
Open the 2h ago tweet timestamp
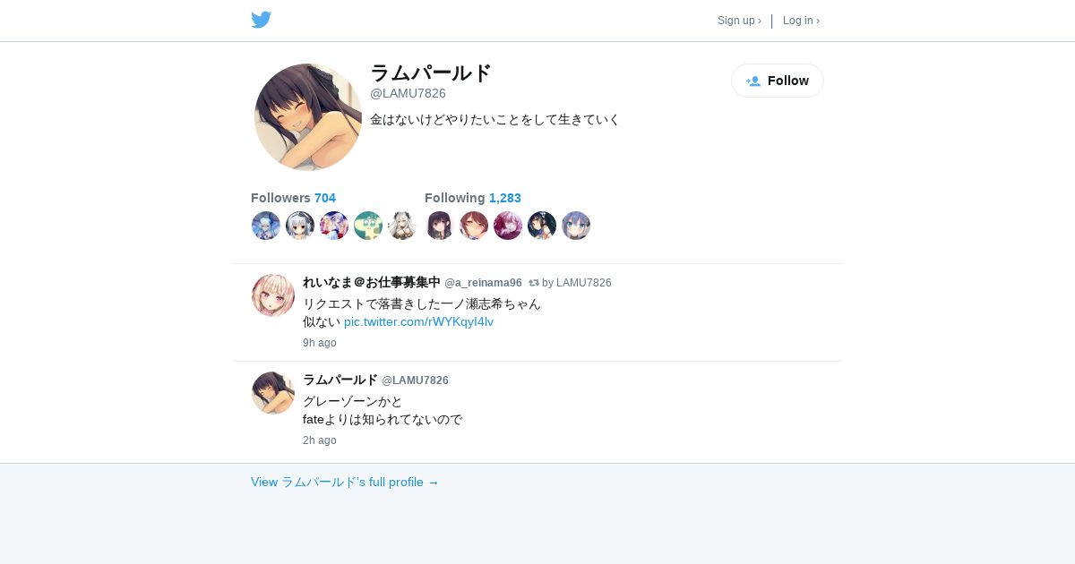coord(320,440)
